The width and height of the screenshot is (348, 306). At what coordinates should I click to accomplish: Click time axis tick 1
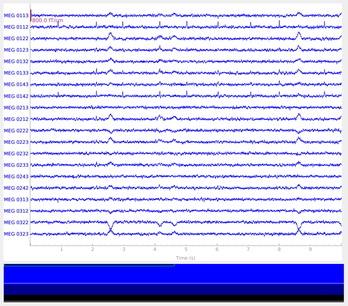pyautogui.click(x=61, y=249)
